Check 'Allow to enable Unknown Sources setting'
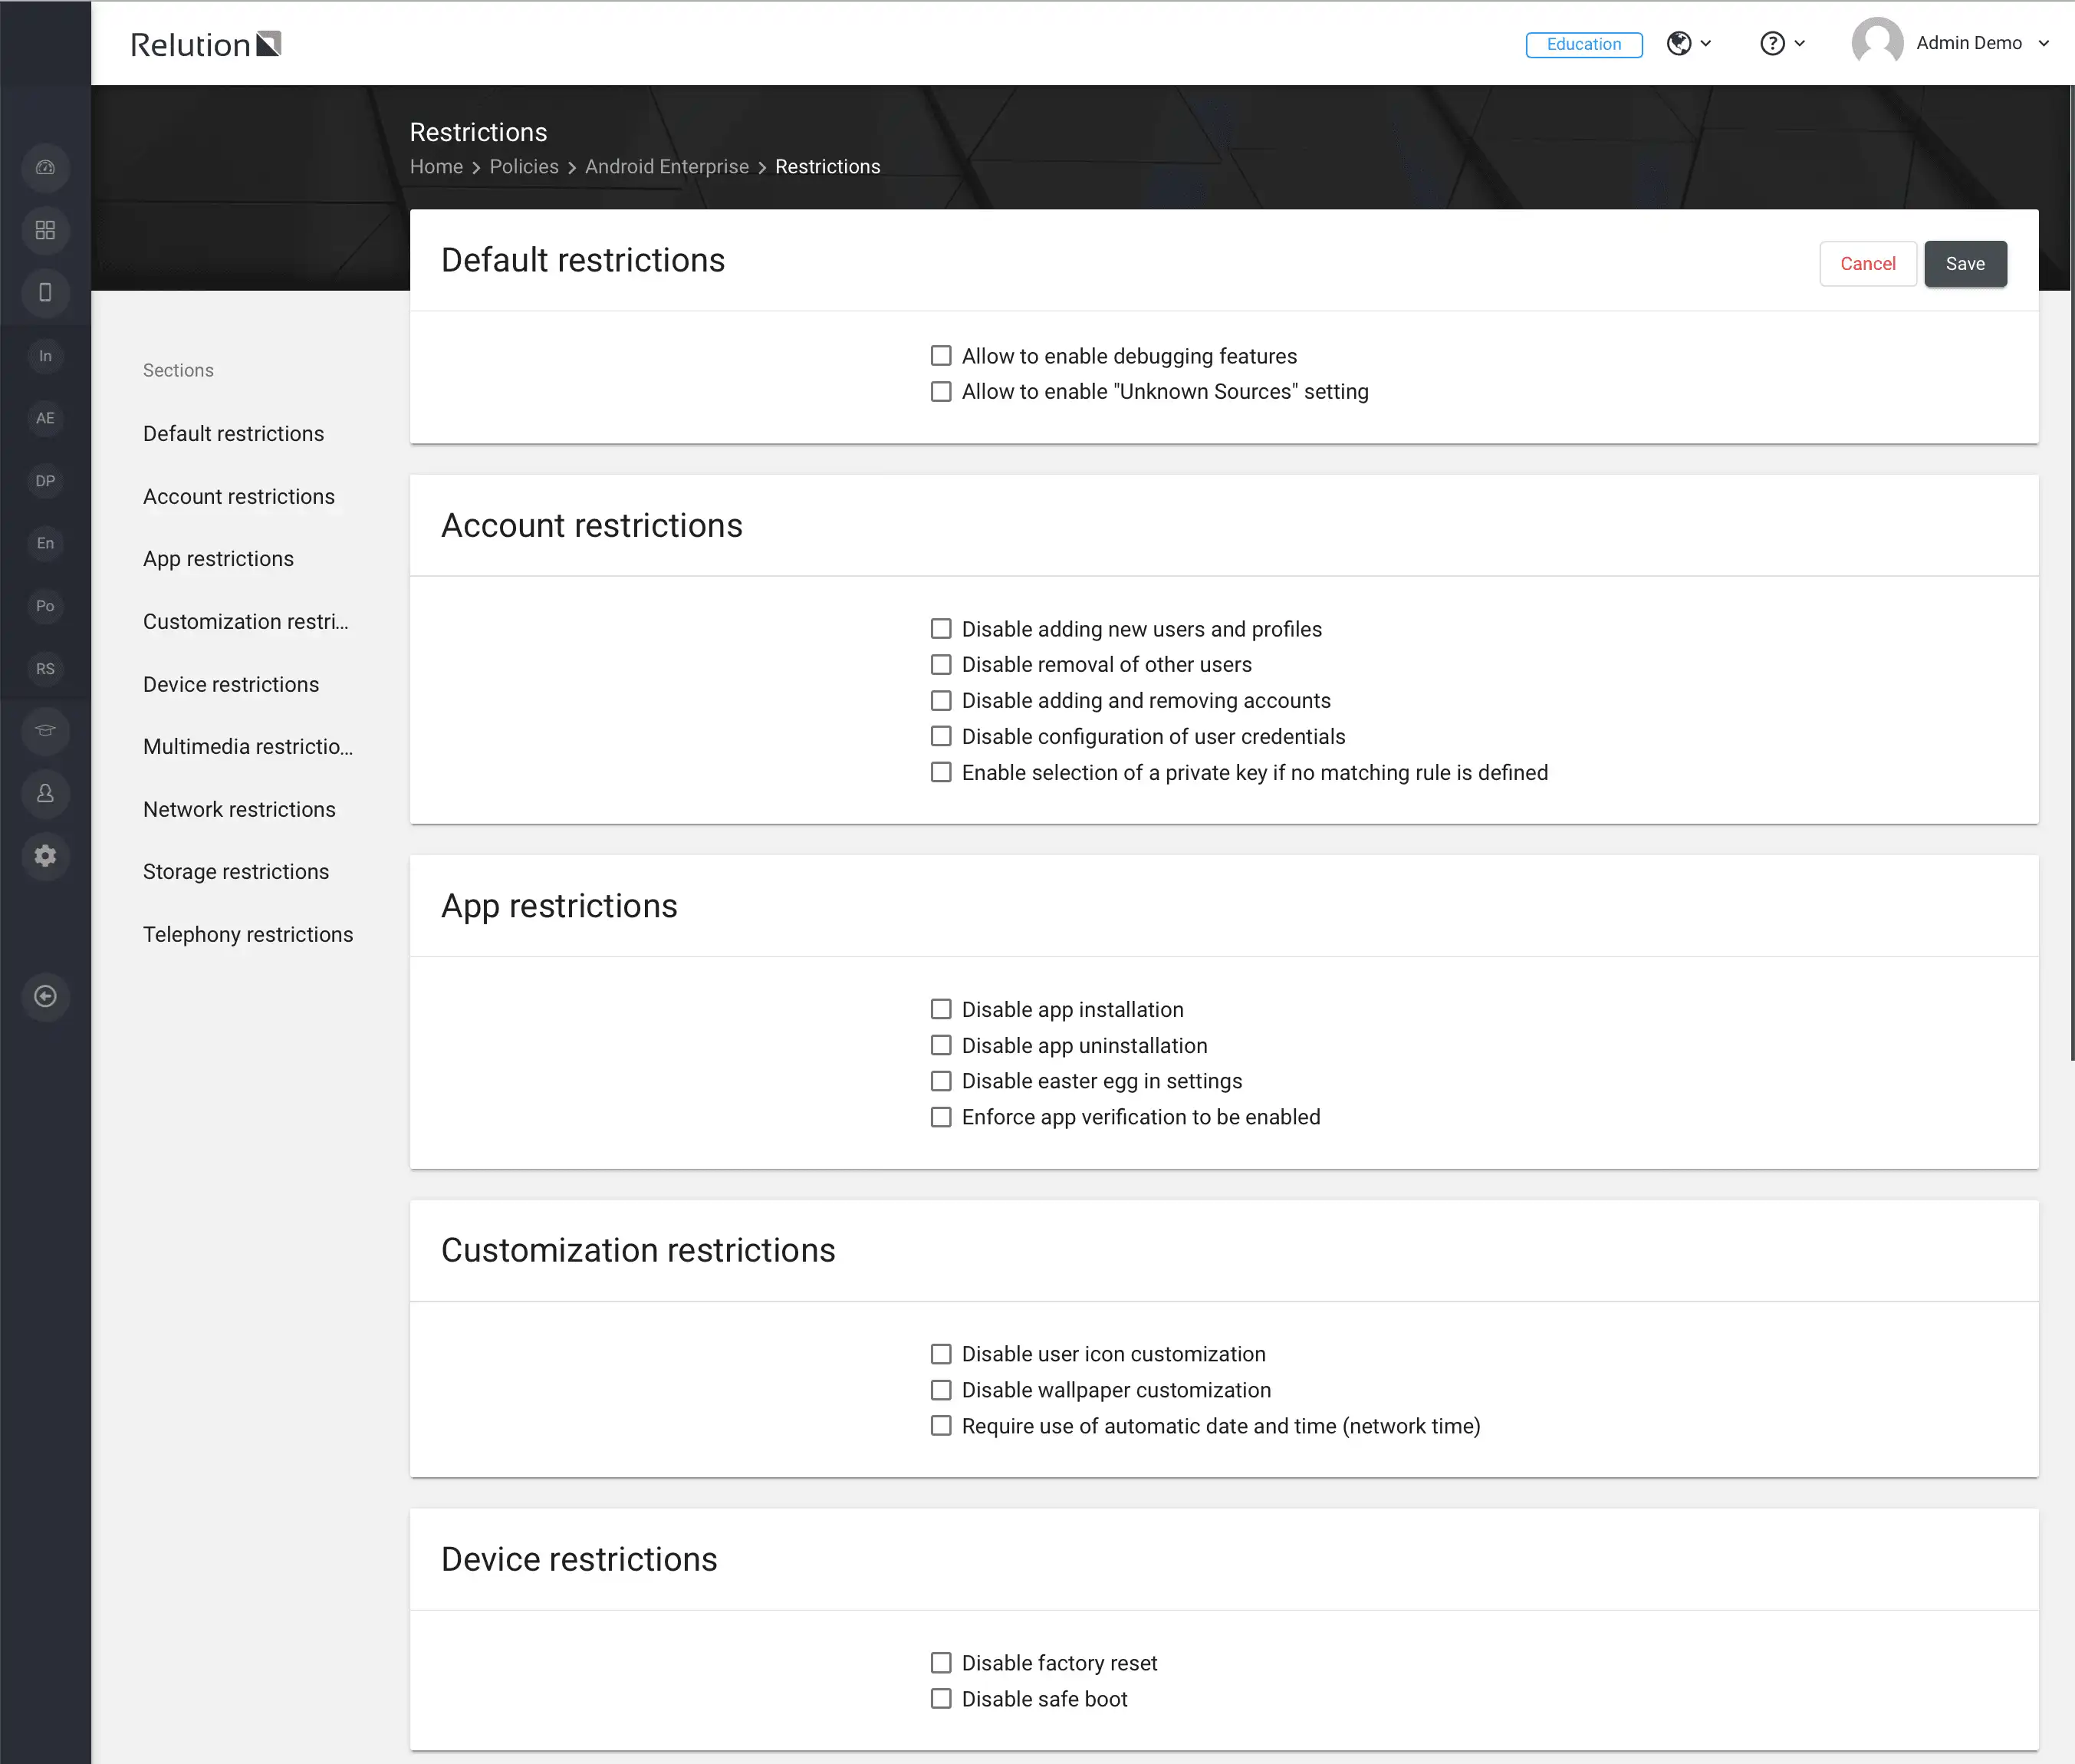The height and width of the screenshot is (1764, 2075). [x=941, y=392]
